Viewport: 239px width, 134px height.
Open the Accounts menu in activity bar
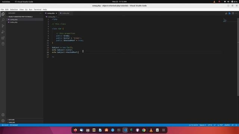3,115
